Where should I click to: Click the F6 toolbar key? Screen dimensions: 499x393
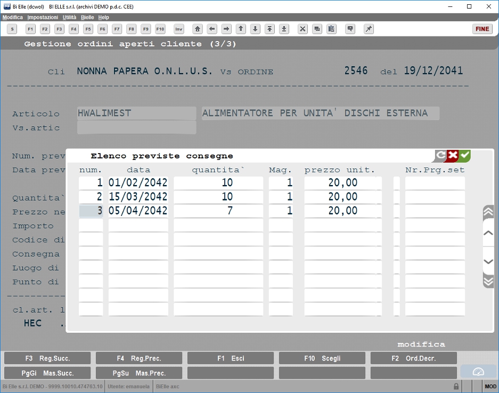pyautogui.click(x=102, y=29)
